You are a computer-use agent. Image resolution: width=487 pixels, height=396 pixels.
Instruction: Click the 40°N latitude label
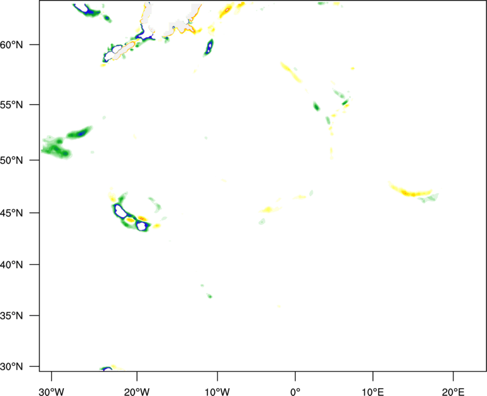click(x=12, y=265)
